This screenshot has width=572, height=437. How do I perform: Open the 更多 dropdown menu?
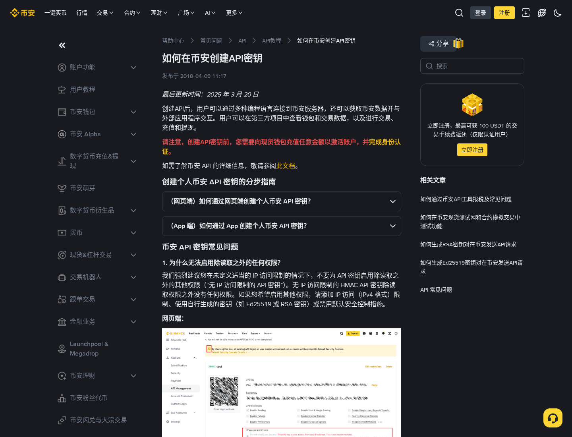[x=234, y=13]
